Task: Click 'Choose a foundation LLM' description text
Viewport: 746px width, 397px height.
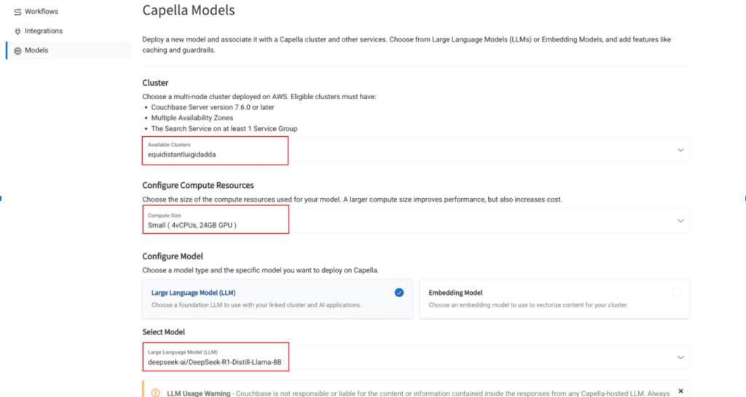Action: (x=256, y=304)
